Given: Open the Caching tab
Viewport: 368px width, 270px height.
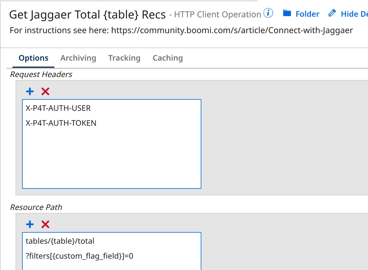Looking at the screenshot, I should [168, 58].
